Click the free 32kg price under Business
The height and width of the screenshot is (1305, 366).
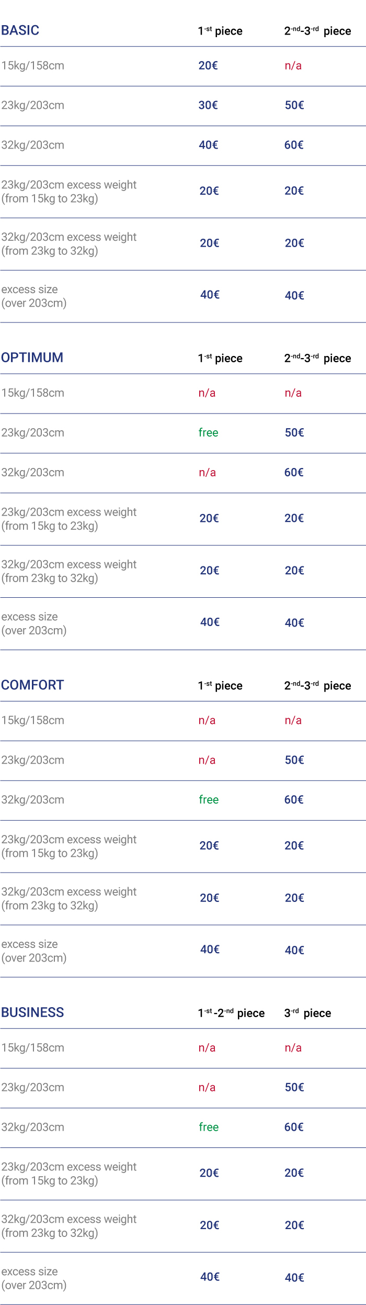tap(209, 1126)
